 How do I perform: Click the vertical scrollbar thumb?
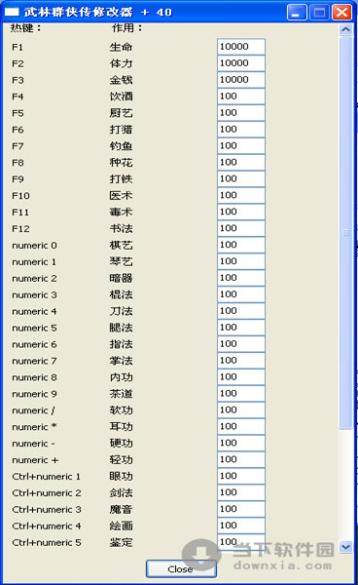(x=345, y=232)
